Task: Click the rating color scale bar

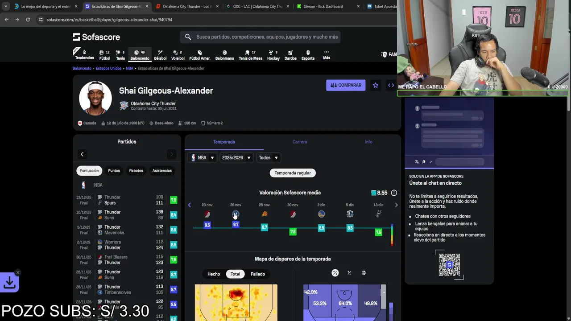Action: coord(392,235)
